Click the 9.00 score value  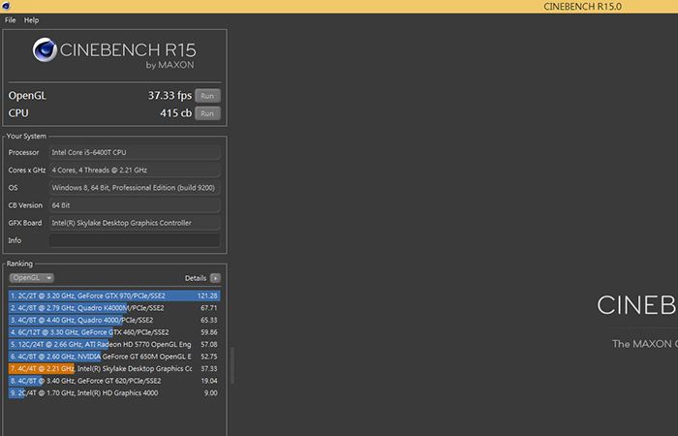click(x=211, y=392)
